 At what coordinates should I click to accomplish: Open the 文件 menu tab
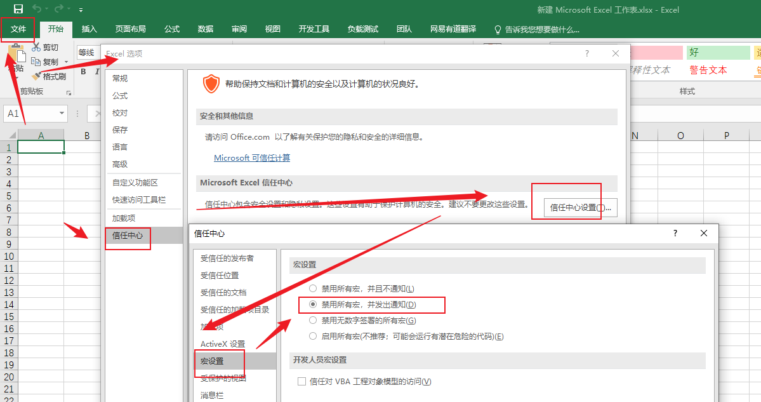coord(18,29)
